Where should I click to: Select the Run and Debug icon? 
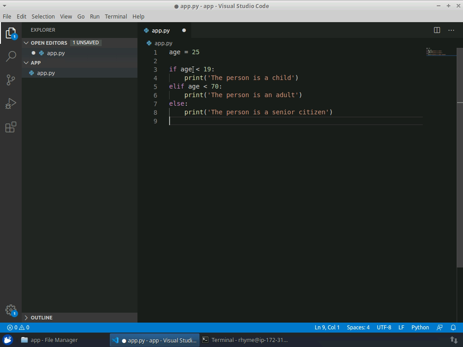point(11,103)
